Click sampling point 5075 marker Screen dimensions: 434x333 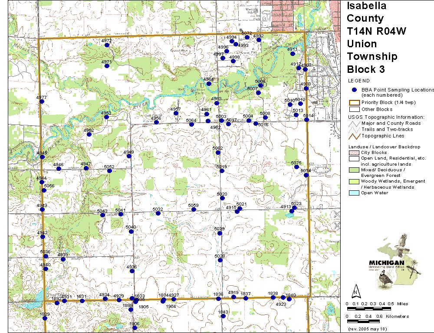(x=298, y=167)
